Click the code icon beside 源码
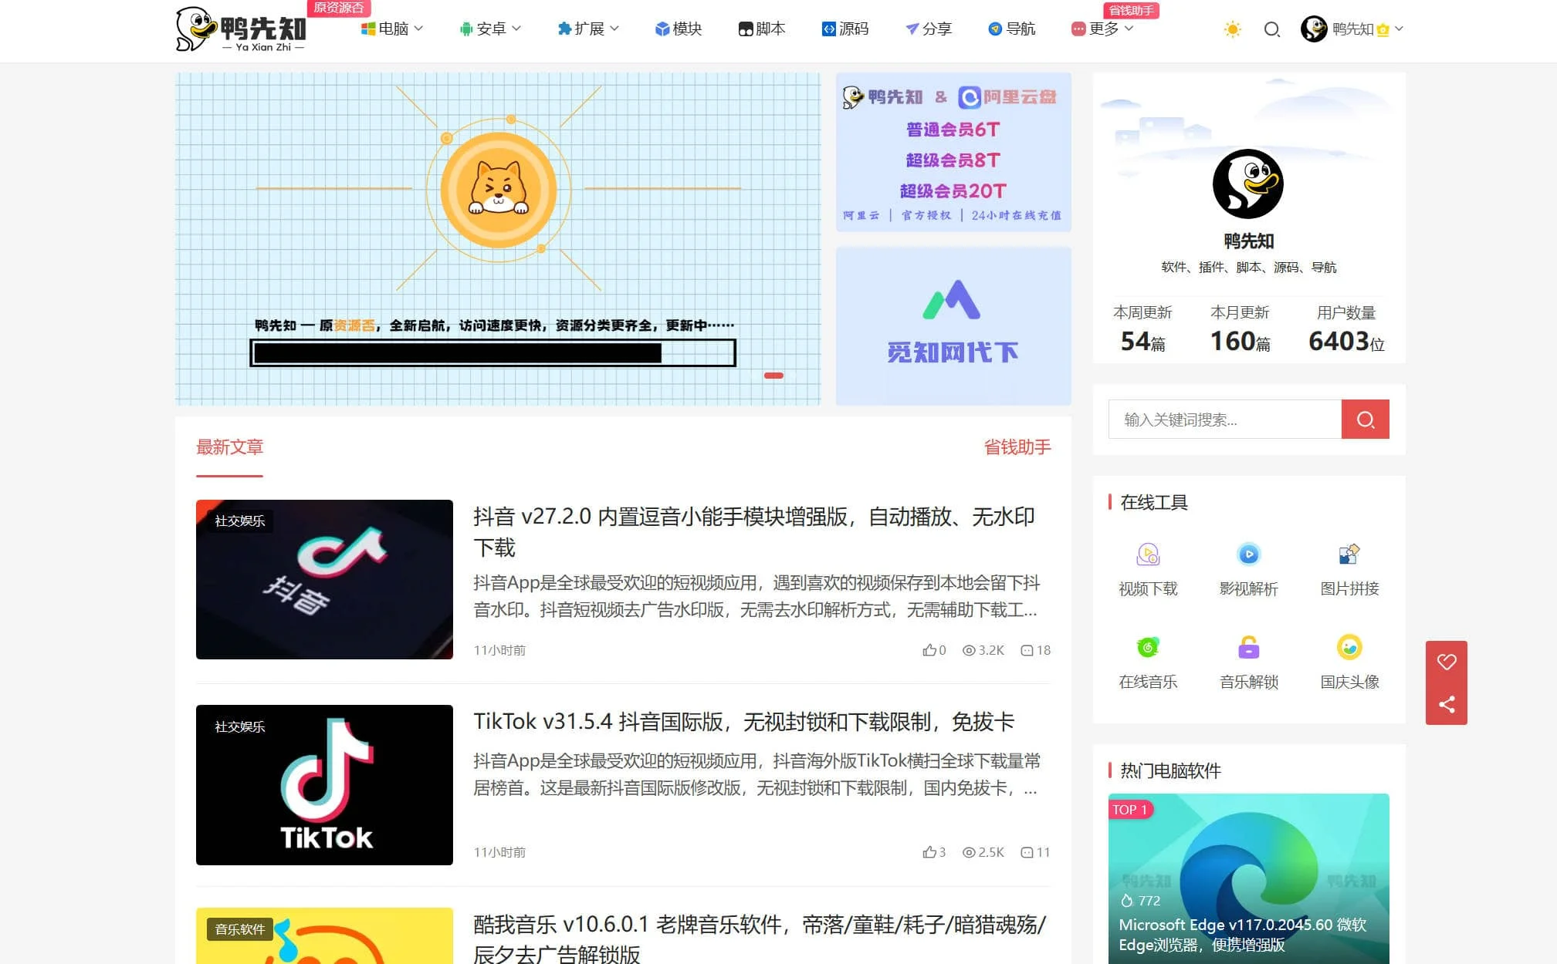This screenshot has width=1557, height=964. point(829,29)
